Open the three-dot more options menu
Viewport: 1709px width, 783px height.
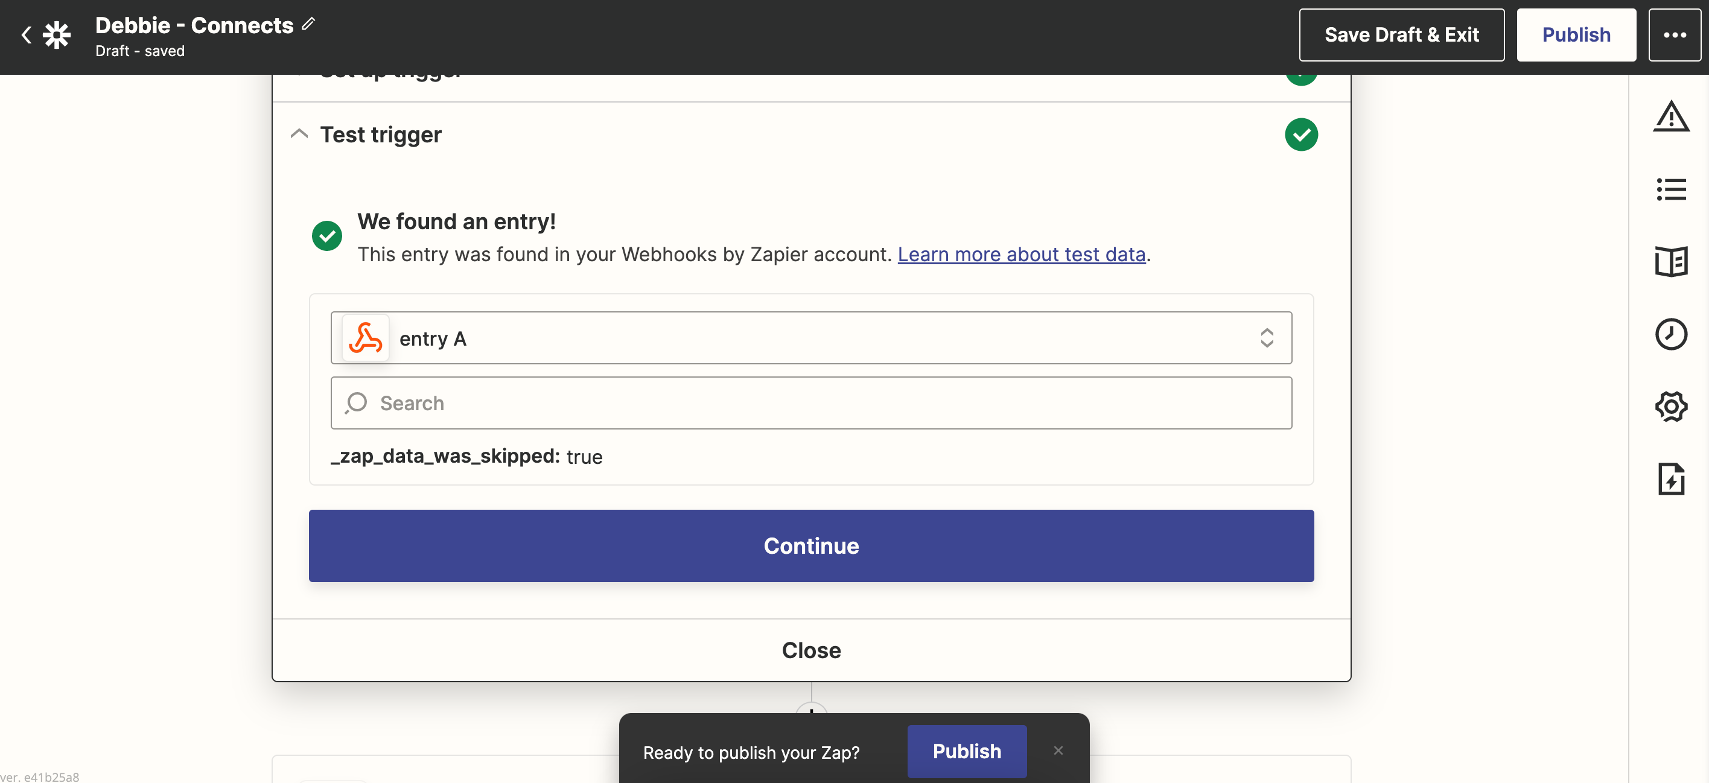(1674, 35)
